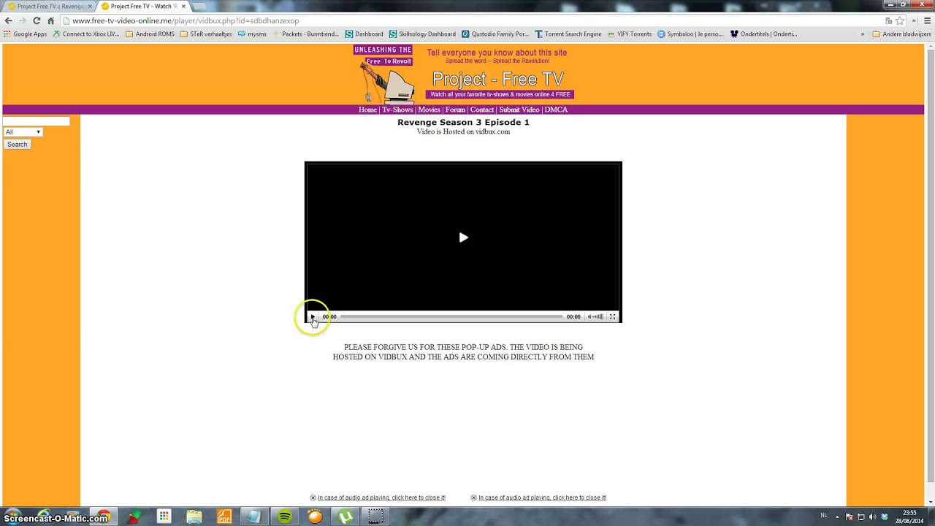Open the STeR verhaaltjes bookmark folder
Screen dimensions: 935x526
click(x=206, y=34)
